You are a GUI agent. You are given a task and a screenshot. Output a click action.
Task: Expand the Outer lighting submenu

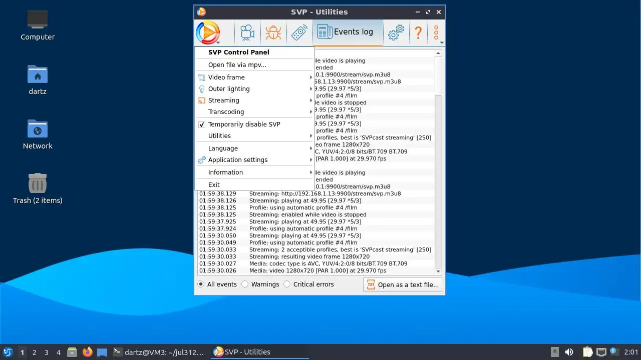coord(254,89)
